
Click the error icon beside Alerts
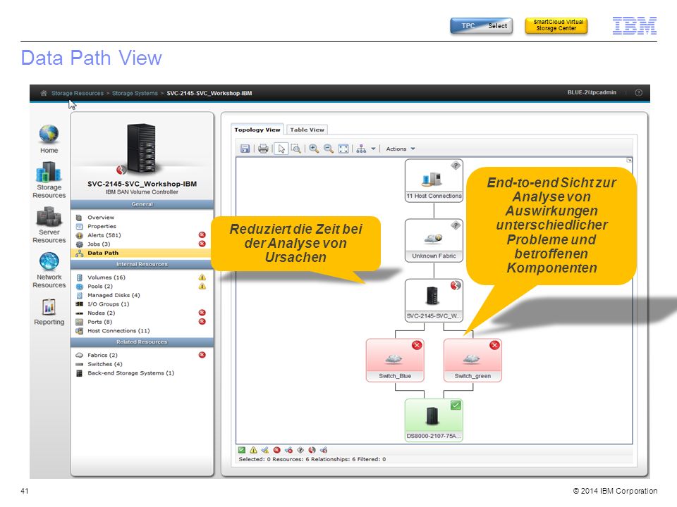pos(202,235)
